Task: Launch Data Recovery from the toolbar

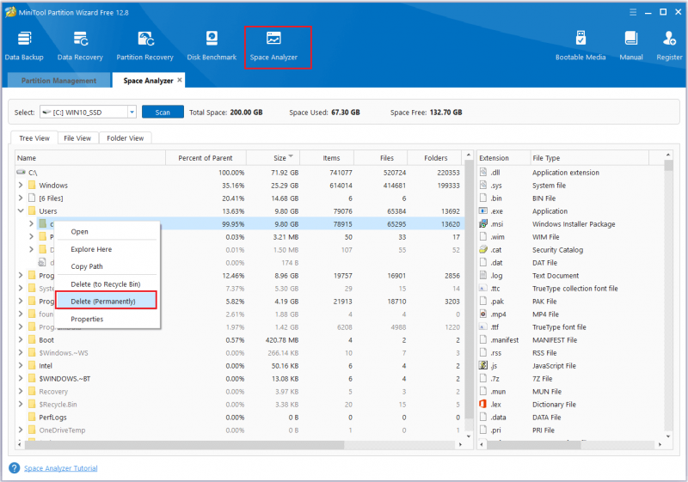Action: click(80, 46)
